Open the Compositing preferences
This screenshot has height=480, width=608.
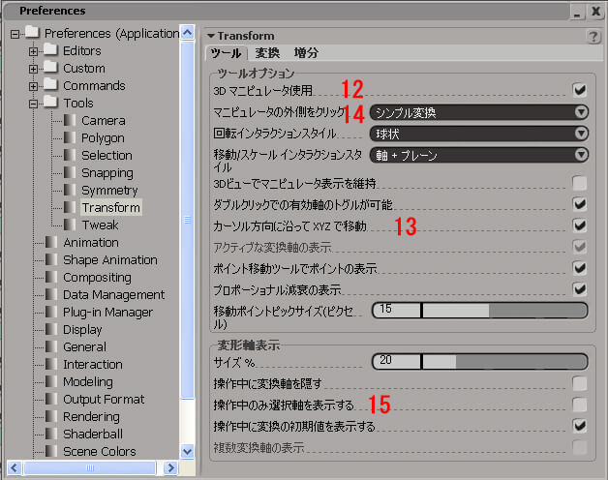tap(97, 277)
